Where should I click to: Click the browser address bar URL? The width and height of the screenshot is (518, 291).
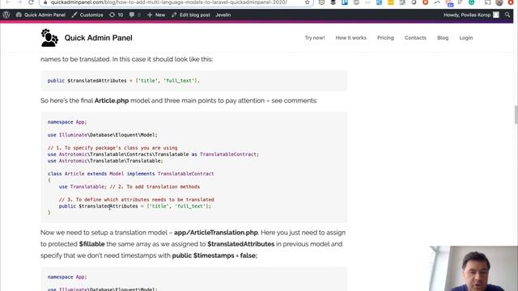coord(169,2)
